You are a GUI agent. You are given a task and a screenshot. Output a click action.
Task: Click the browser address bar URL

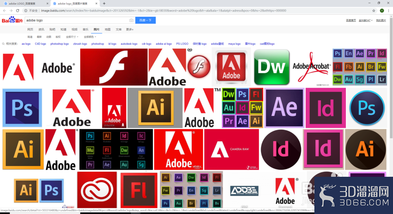pos(163,11)
